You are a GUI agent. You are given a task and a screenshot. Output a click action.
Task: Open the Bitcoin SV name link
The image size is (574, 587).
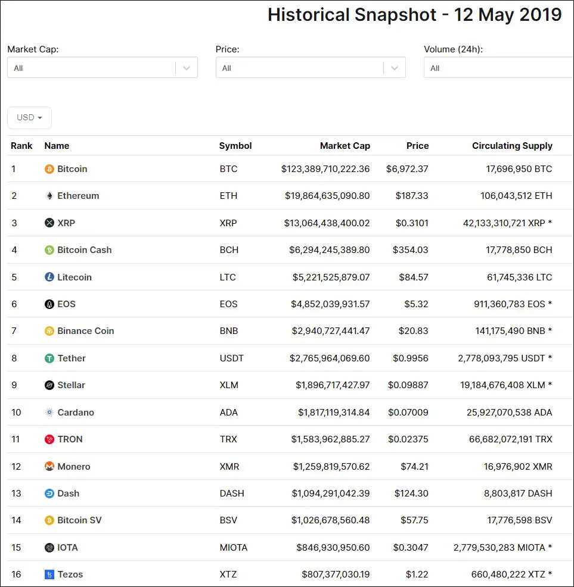tap(79, 520)
